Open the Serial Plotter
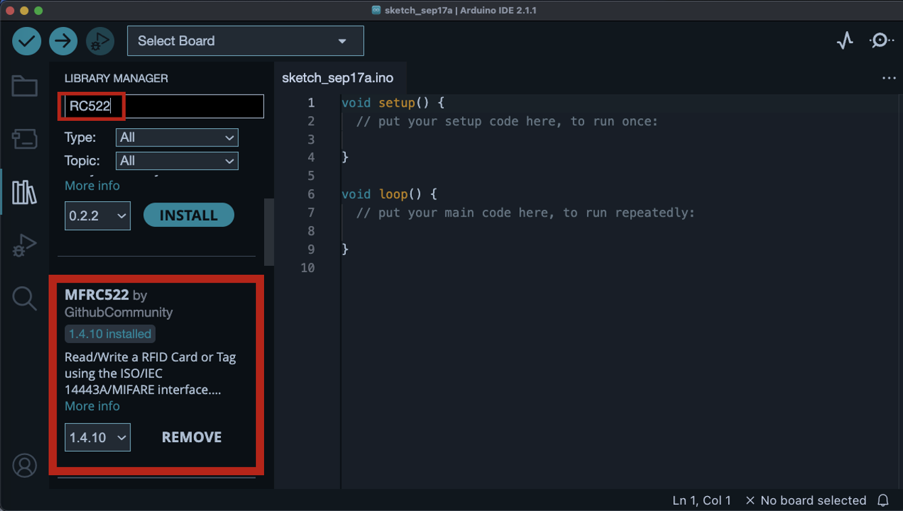 coord(845,41)
